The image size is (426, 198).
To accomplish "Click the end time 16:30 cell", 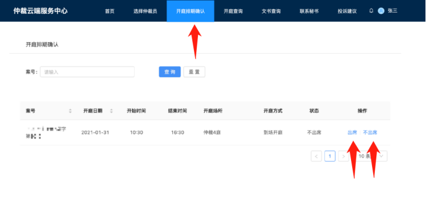I will point(177,133).
